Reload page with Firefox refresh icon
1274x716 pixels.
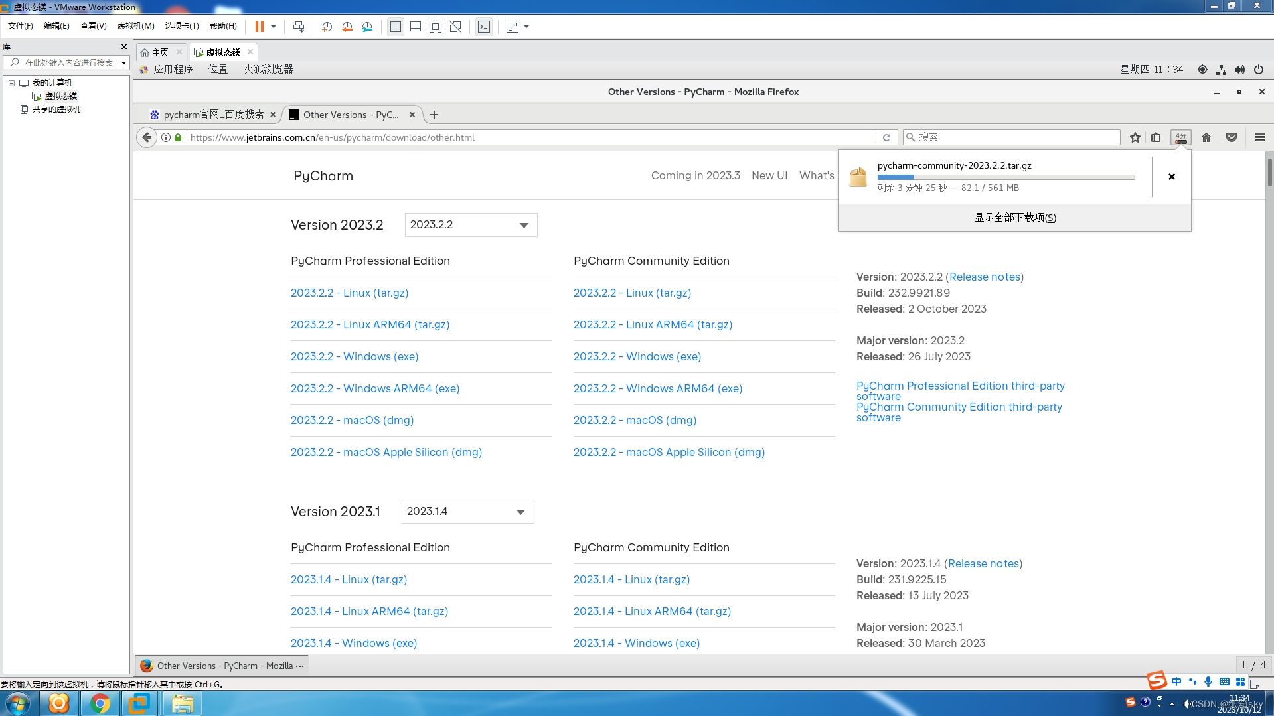click(886, 137)
